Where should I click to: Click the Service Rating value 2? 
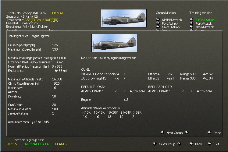pyautogui.click(x=53, y=113)
